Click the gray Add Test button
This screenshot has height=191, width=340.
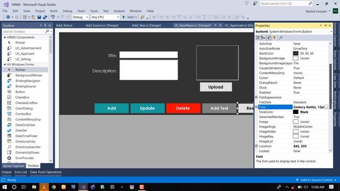click(219, 108)
